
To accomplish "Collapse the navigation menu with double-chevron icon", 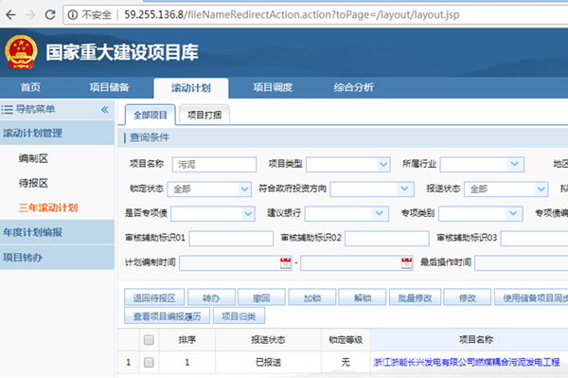I will point(105,110).
